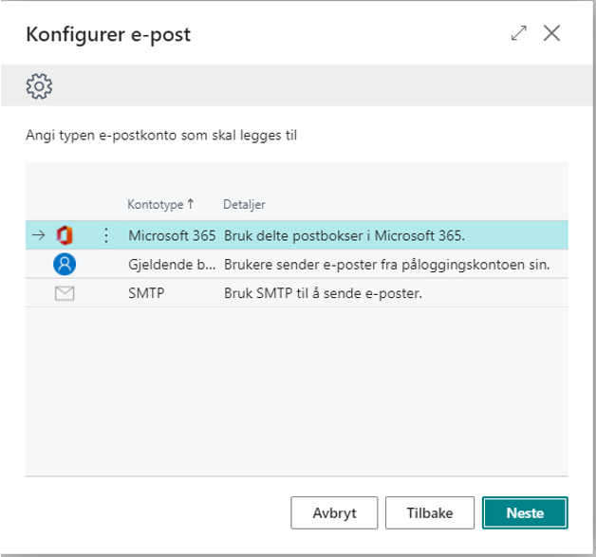The width and height of the screenshot is (596, 557).
Task: Choose the Gjeldende b... account type
Action: tap(171, 264)
